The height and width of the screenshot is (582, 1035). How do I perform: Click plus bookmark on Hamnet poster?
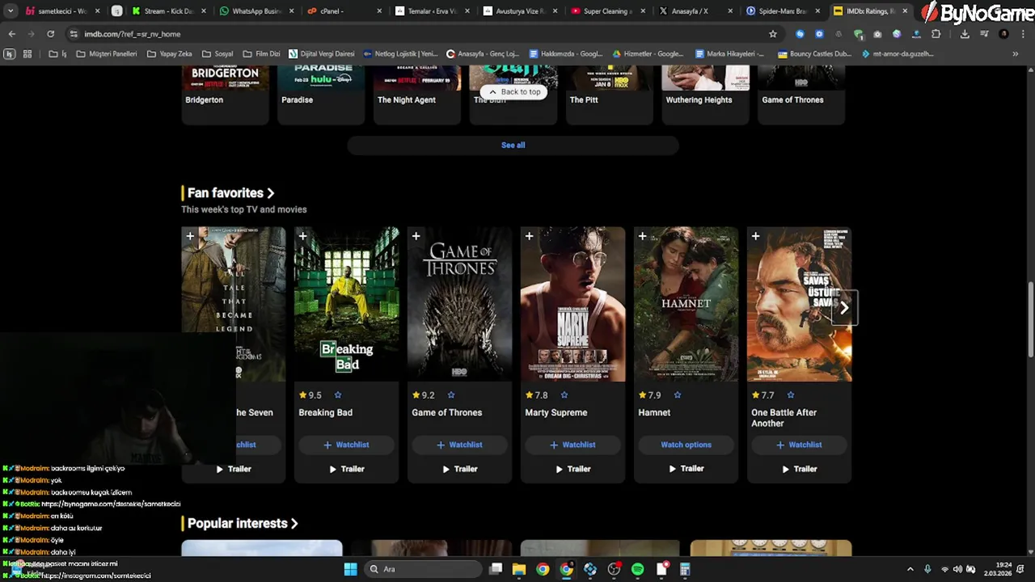(643, 237)
